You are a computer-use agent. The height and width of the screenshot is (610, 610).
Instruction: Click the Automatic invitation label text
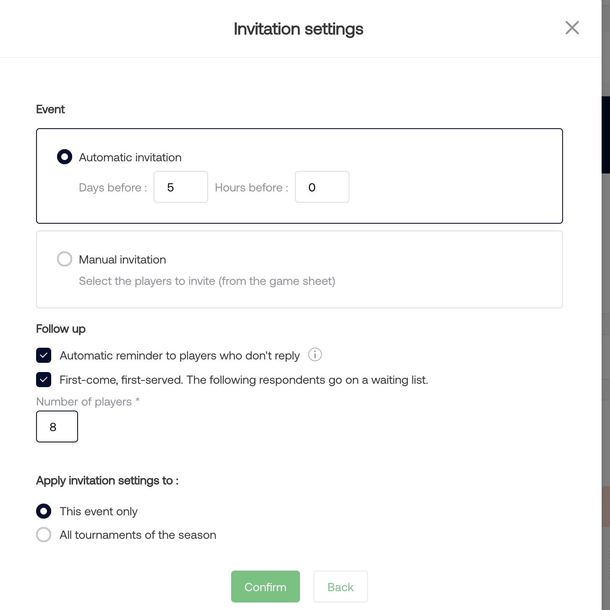(x=130, y=158)
